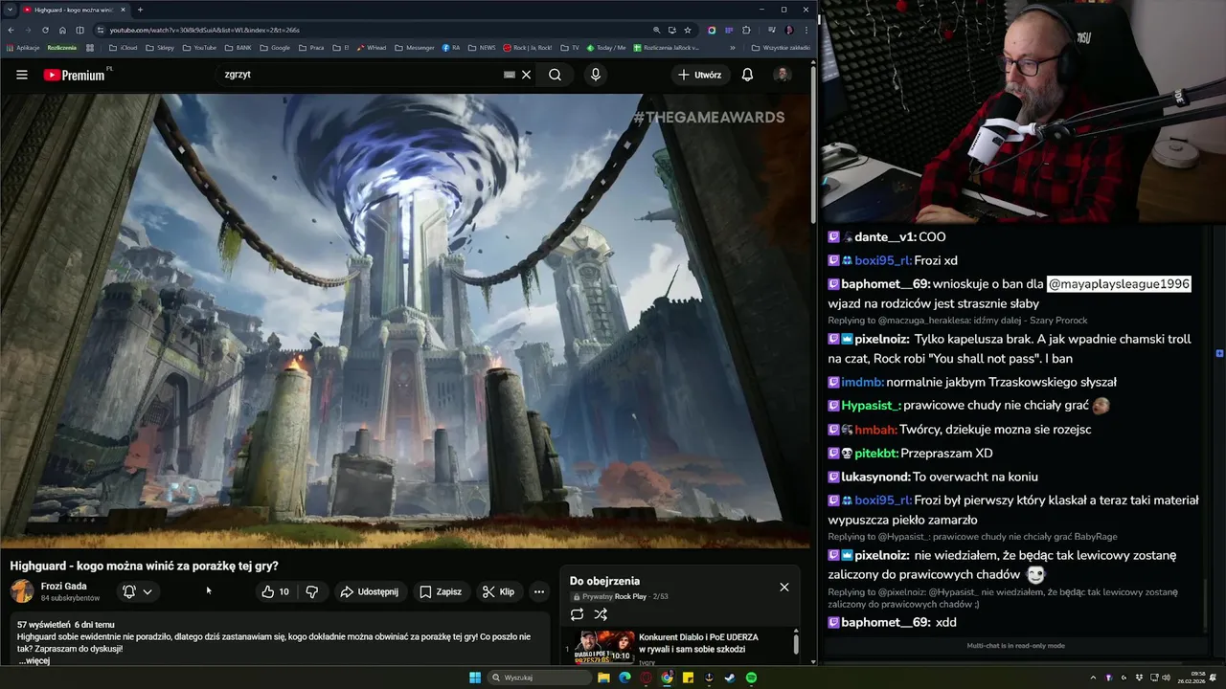Expand description with ...więcej
The width and height of the screenshot is (1226, 689).
coord(34,660)
